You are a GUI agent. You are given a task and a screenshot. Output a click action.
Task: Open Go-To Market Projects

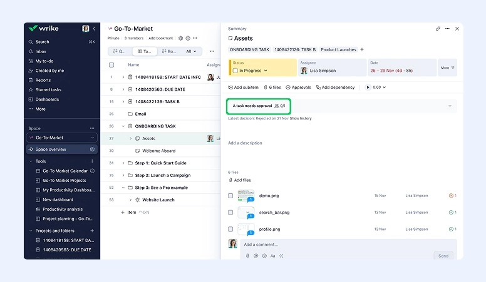pos(64,181)
